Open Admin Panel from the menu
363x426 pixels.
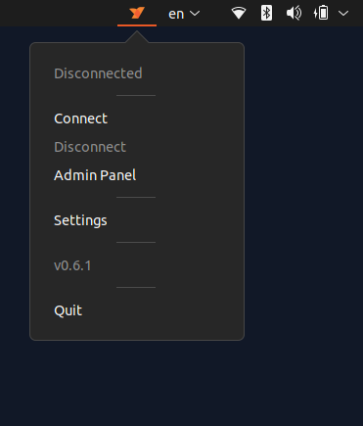tap(95, 175)
